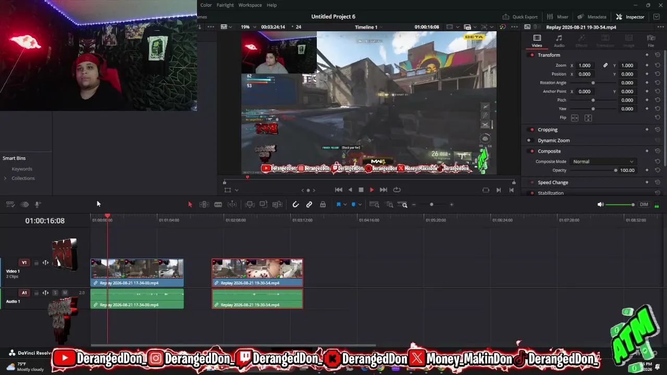The width and height of the screenshot is (667, 375).
Task: Toggle timeline Snapping magnet
Action: pyautogui.click(x=295, y=205)
